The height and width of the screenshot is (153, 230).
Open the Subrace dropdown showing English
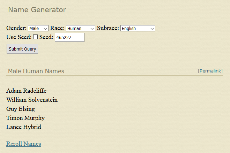pyautogui.click(x=138, y=29)
